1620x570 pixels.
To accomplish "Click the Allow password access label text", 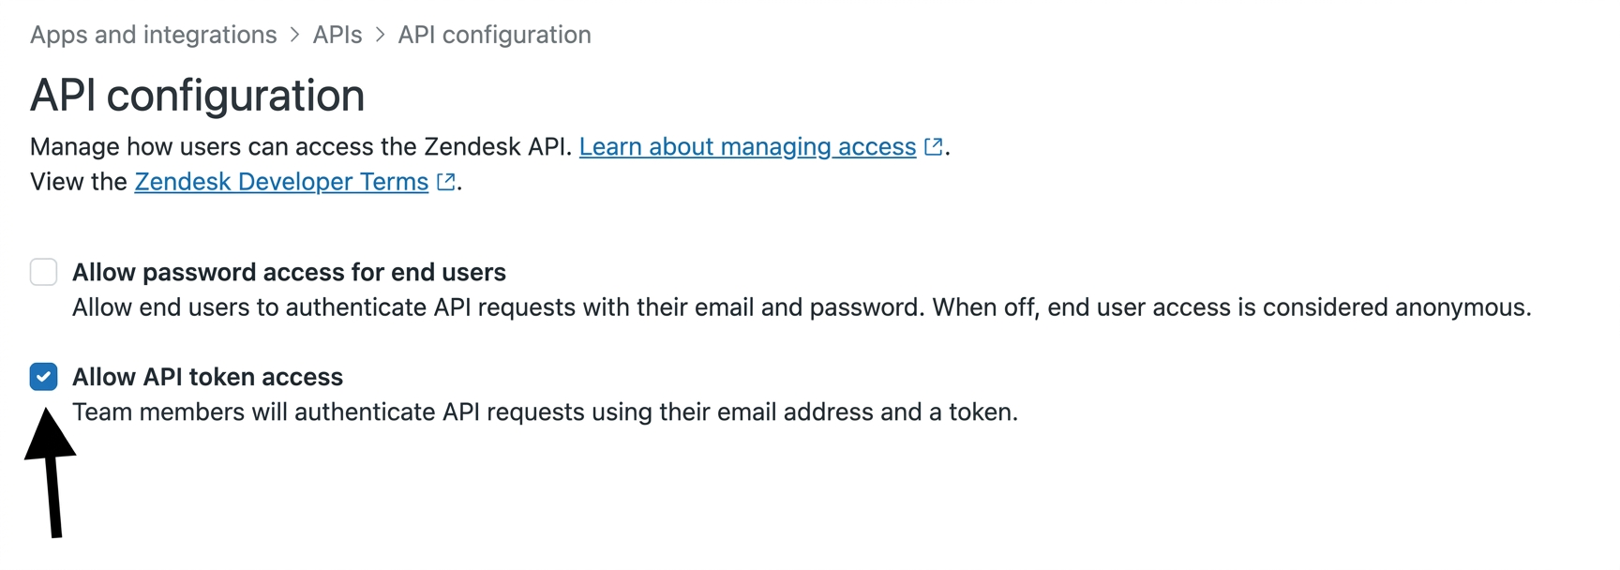I will pyautogui.click(x=290, y=272).
